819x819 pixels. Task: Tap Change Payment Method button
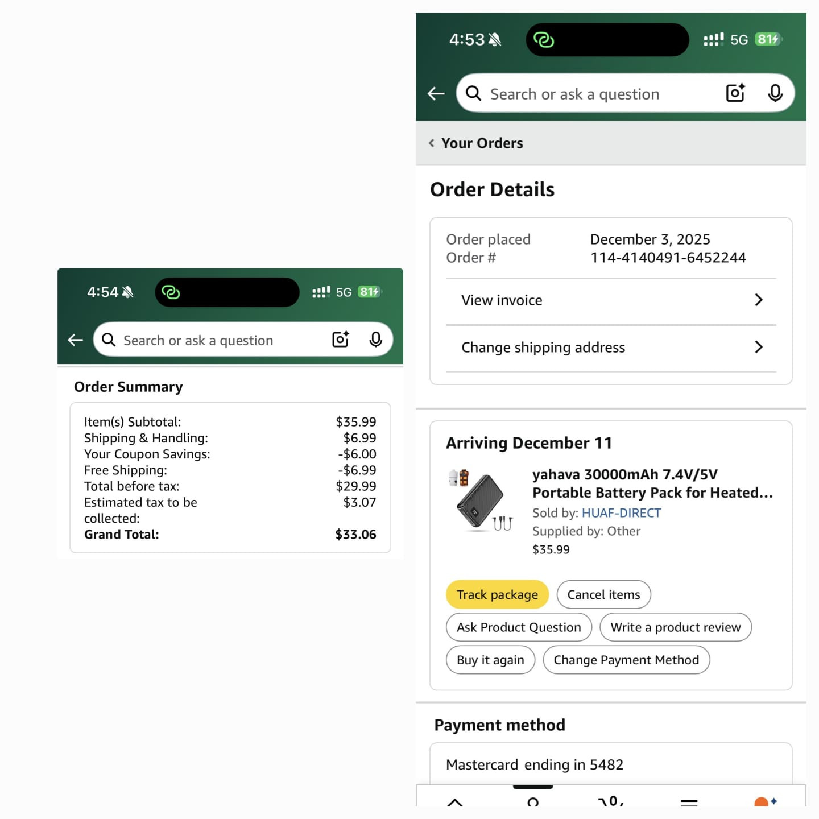626,660
